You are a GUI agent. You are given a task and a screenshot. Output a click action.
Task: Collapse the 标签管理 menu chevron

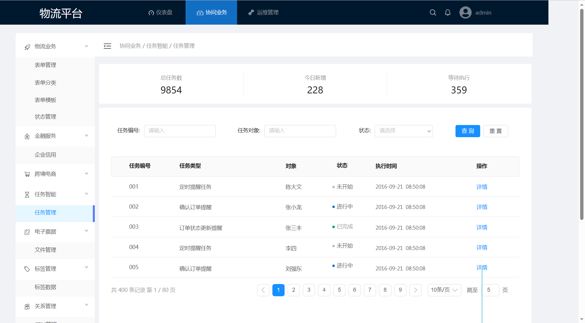tap(87, 267)
